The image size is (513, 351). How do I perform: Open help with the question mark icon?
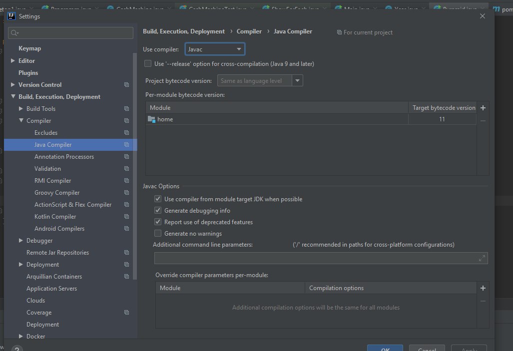17,349
